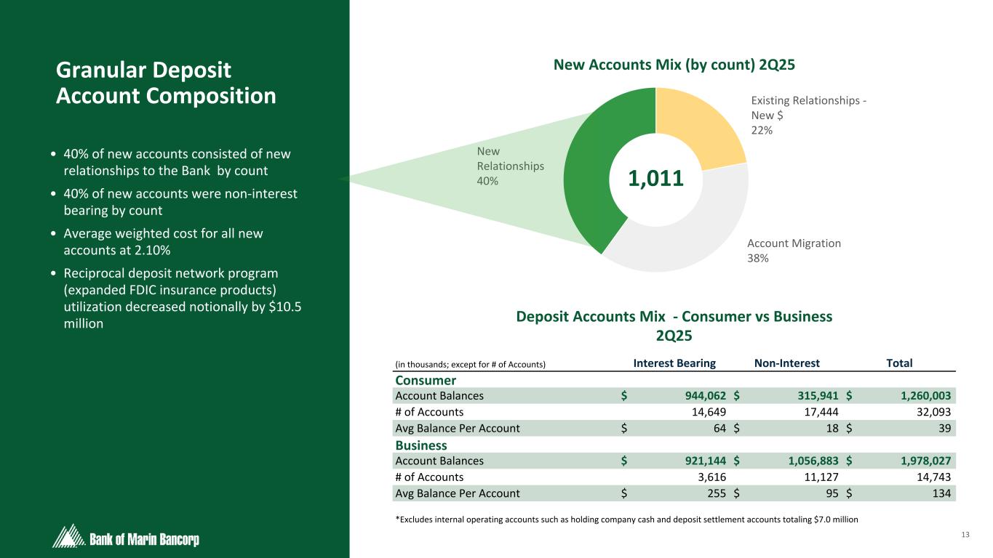
Task: Click the page number 13
Action: pyautogui.click(x=965, y=535)
